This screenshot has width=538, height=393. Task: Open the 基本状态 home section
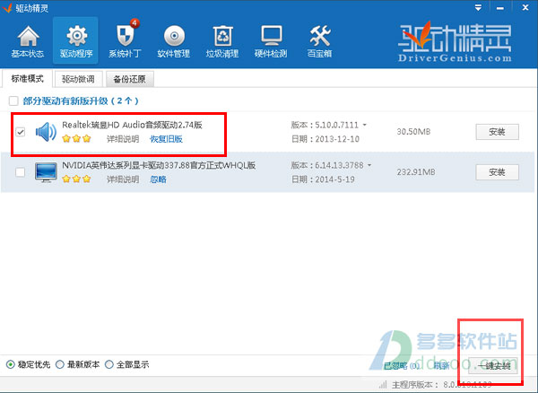tap(28, 41)
